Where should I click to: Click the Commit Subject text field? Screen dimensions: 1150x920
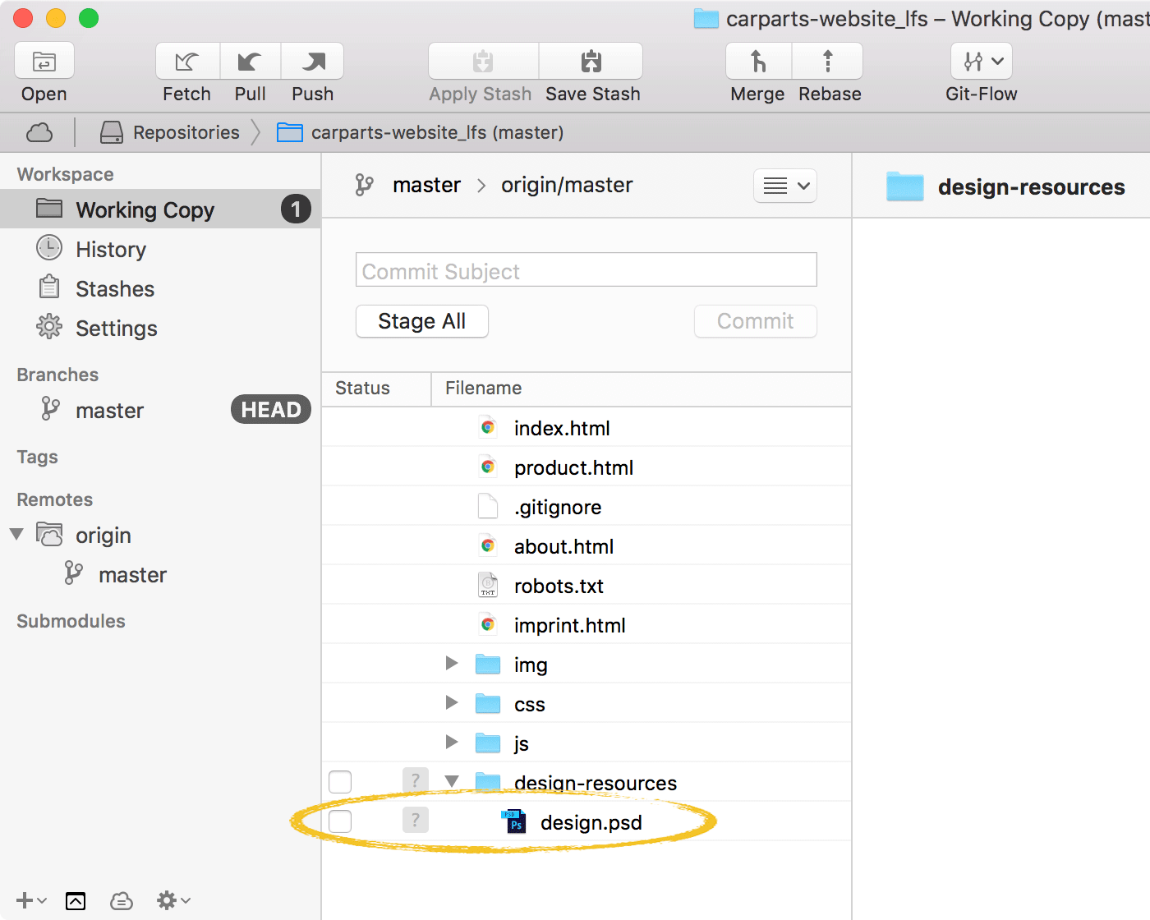pyautogui.click(x=586, y=270)
